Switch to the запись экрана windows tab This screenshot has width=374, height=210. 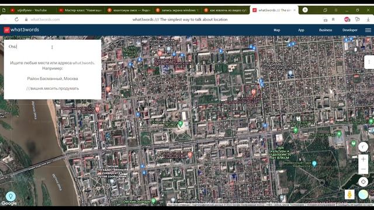(177, 10)
